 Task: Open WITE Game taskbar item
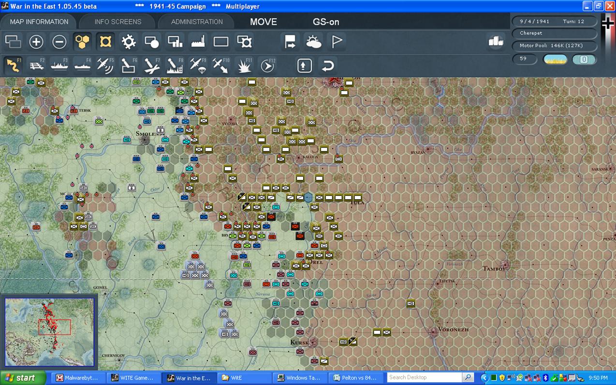pos(133,378)
